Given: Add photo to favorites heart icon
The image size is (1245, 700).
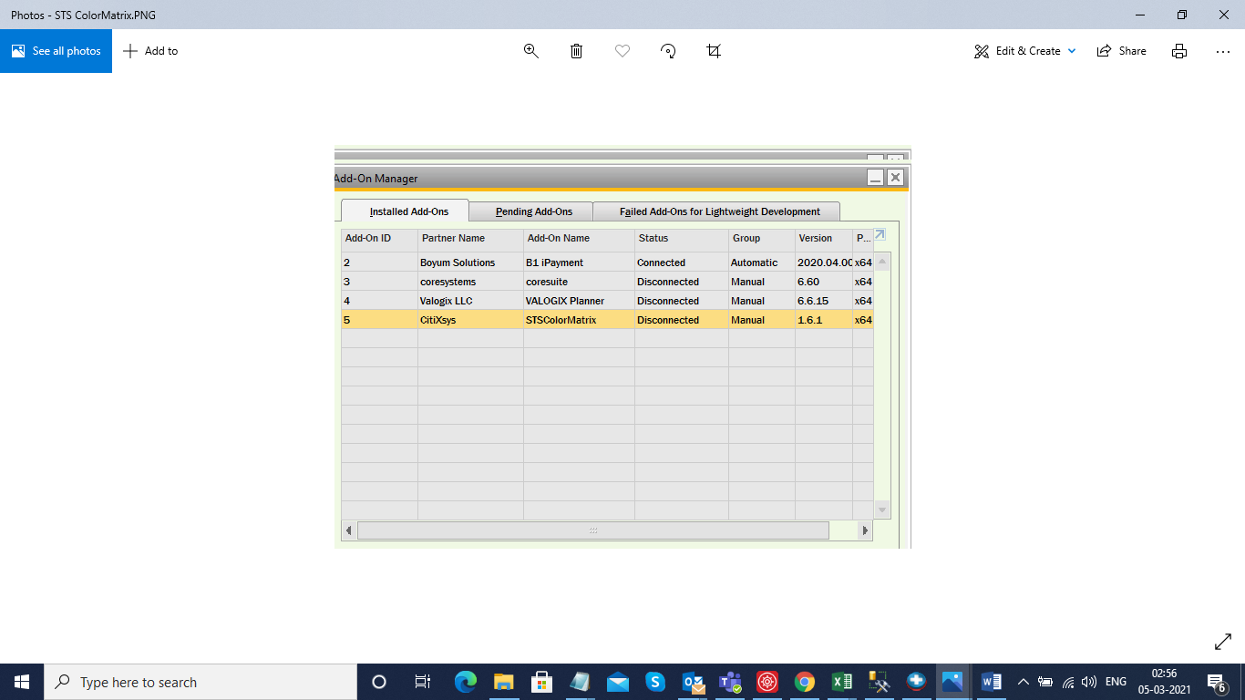Looking at the screenshot, I should click(x=622, y=51).
